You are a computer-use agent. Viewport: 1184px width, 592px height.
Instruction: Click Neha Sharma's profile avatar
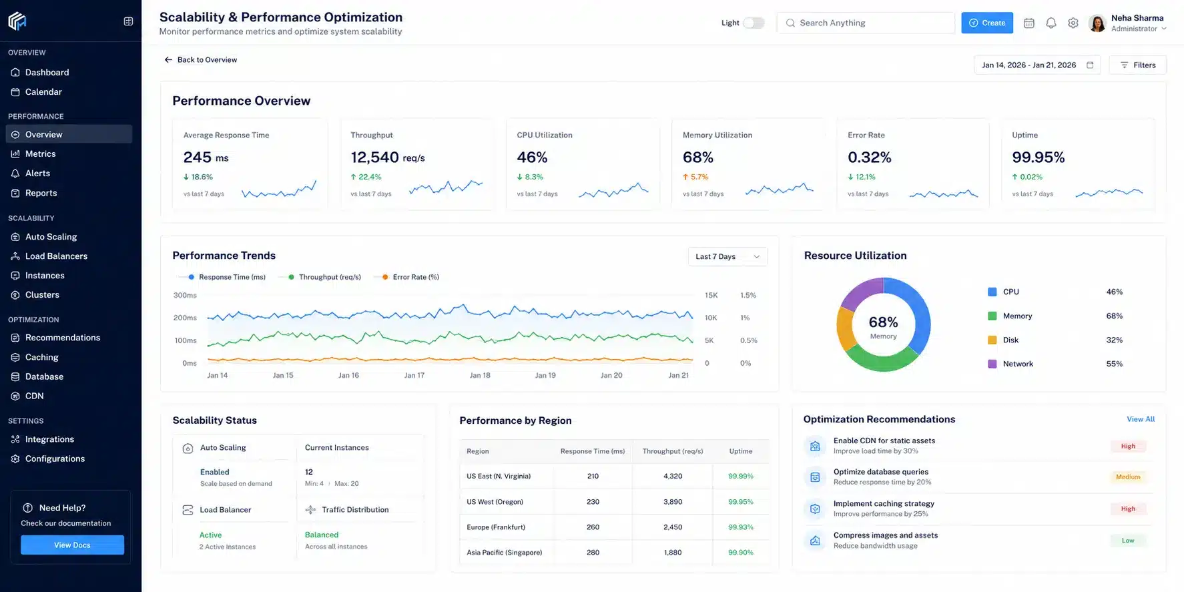coord(1097,23)
